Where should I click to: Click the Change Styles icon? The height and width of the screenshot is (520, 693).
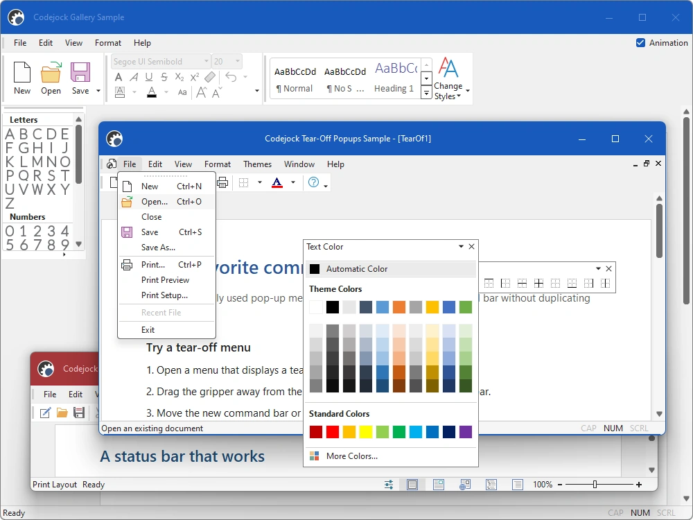448,67
